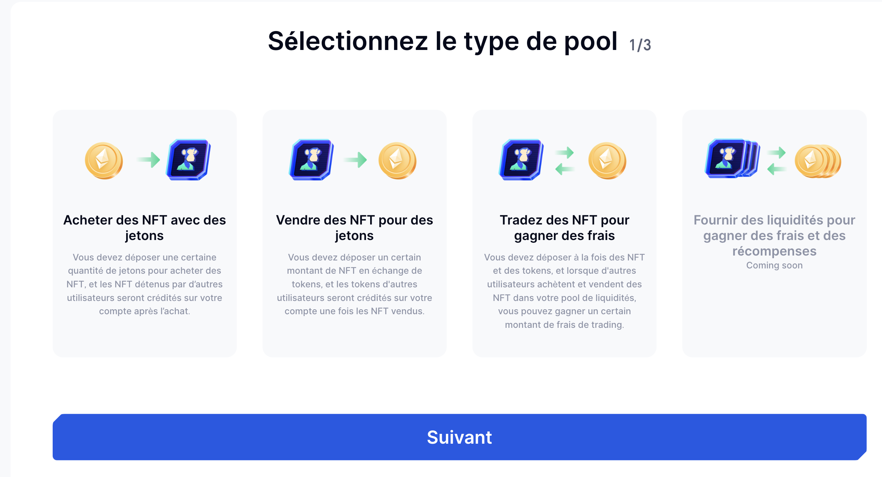The image size is (882, 477).
Task: Click the "Fournir des liquidités" card title
Action: tap(774, 235)
